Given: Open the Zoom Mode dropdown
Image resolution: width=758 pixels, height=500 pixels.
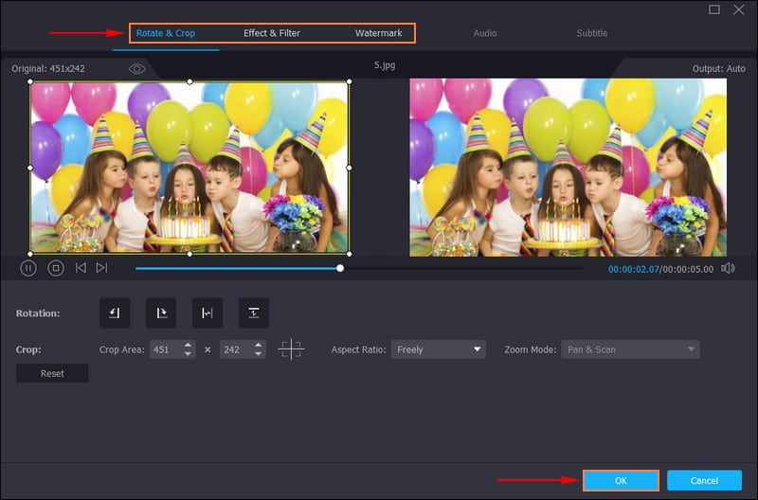Looking at the screenshot, I should pyautogui.click(x=630, y=349).
